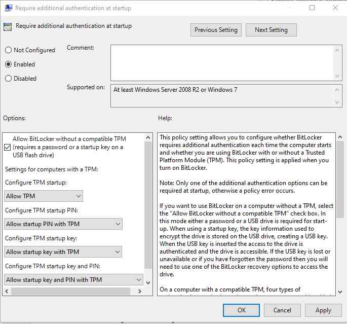This screenshot has width=347, height=324.
Task: Click the 'Configure TPM startup key and PIN:' label
Action: 53,266
